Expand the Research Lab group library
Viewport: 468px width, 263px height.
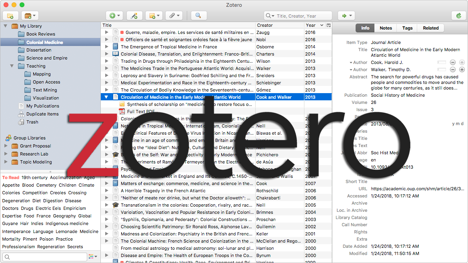(x=6, y=154)
